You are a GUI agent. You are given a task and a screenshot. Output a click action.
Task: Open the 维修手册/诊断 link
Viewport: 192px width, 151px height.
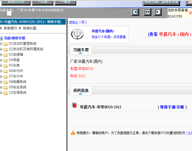tap(172, 107)
